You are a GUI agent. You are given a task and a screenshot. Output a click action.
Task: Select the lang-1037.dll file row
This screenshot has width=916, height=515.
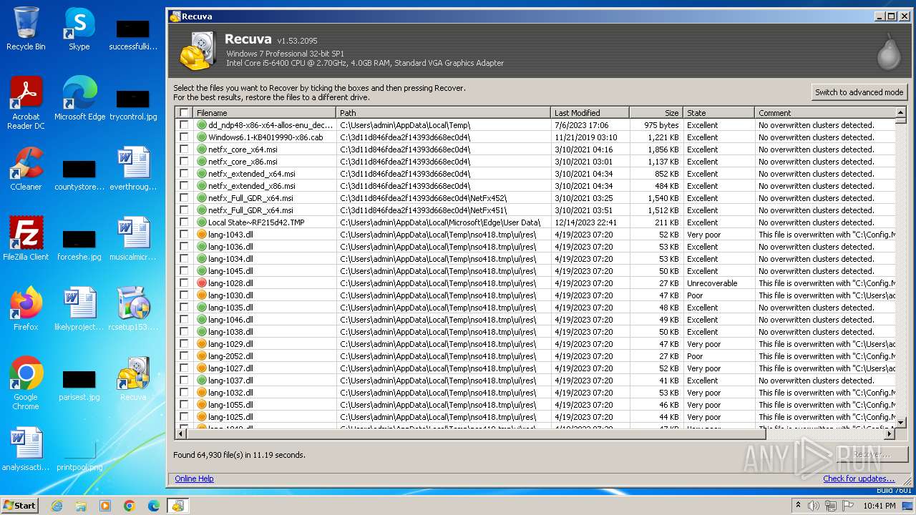pos(535,381)
